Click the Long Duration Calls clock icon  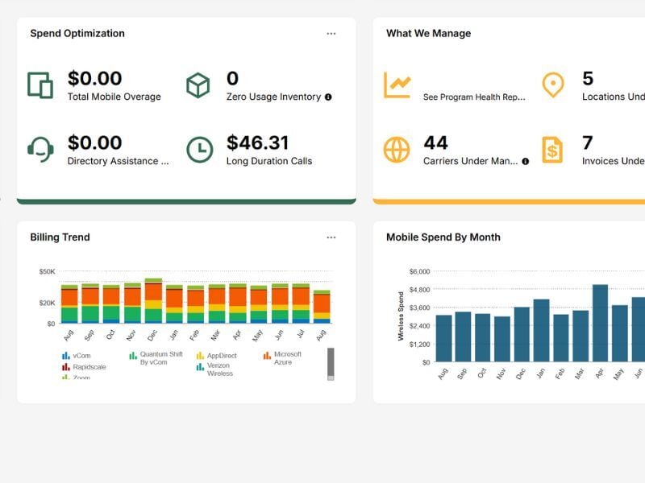pos(199,149)
